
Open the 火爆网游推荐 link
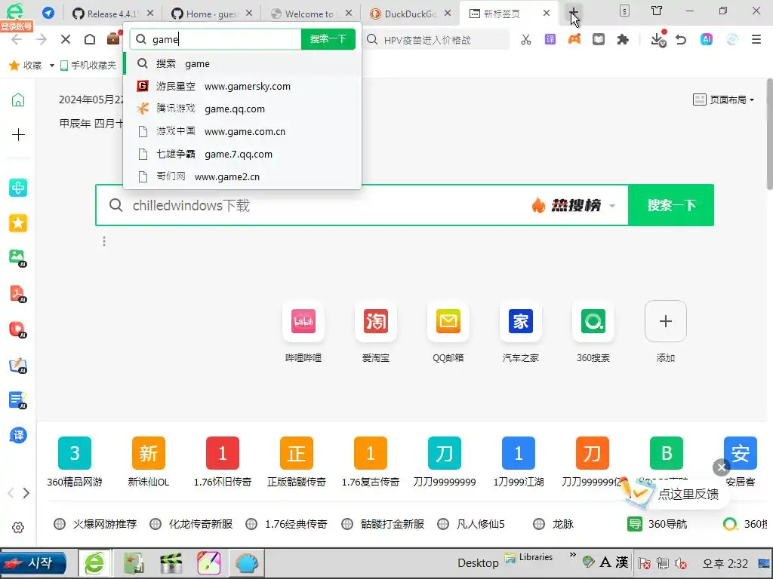pos(96,524)
